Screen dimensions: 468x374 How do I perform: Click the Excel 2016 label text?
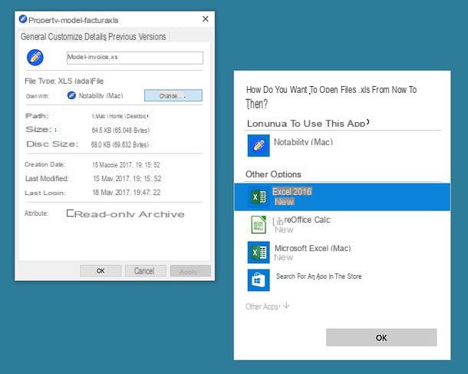(292, 191)
